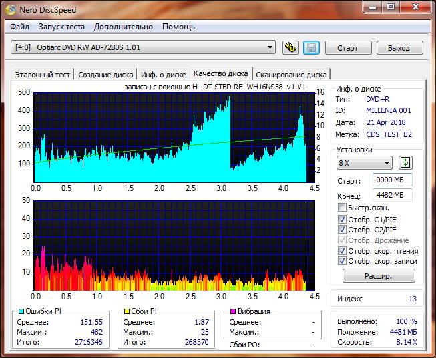Click the Конец value input field
This screenshot has height=358, width=436.
392,195
